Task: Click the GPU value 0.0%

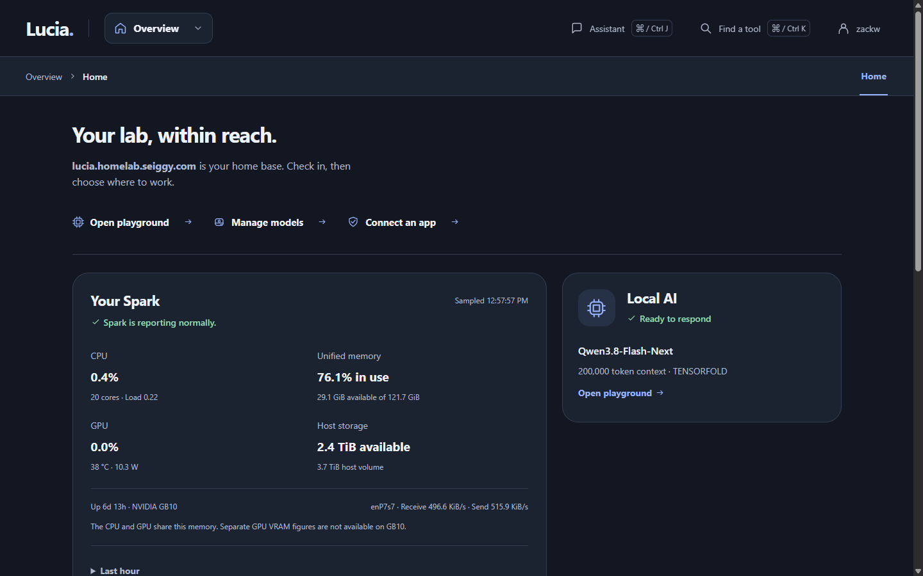Action: (x=104, y=447)
